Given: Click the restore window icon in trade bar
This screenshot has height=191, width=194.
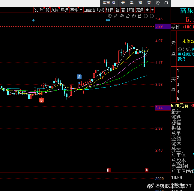Looking at the screenshot, I should 166,3.
